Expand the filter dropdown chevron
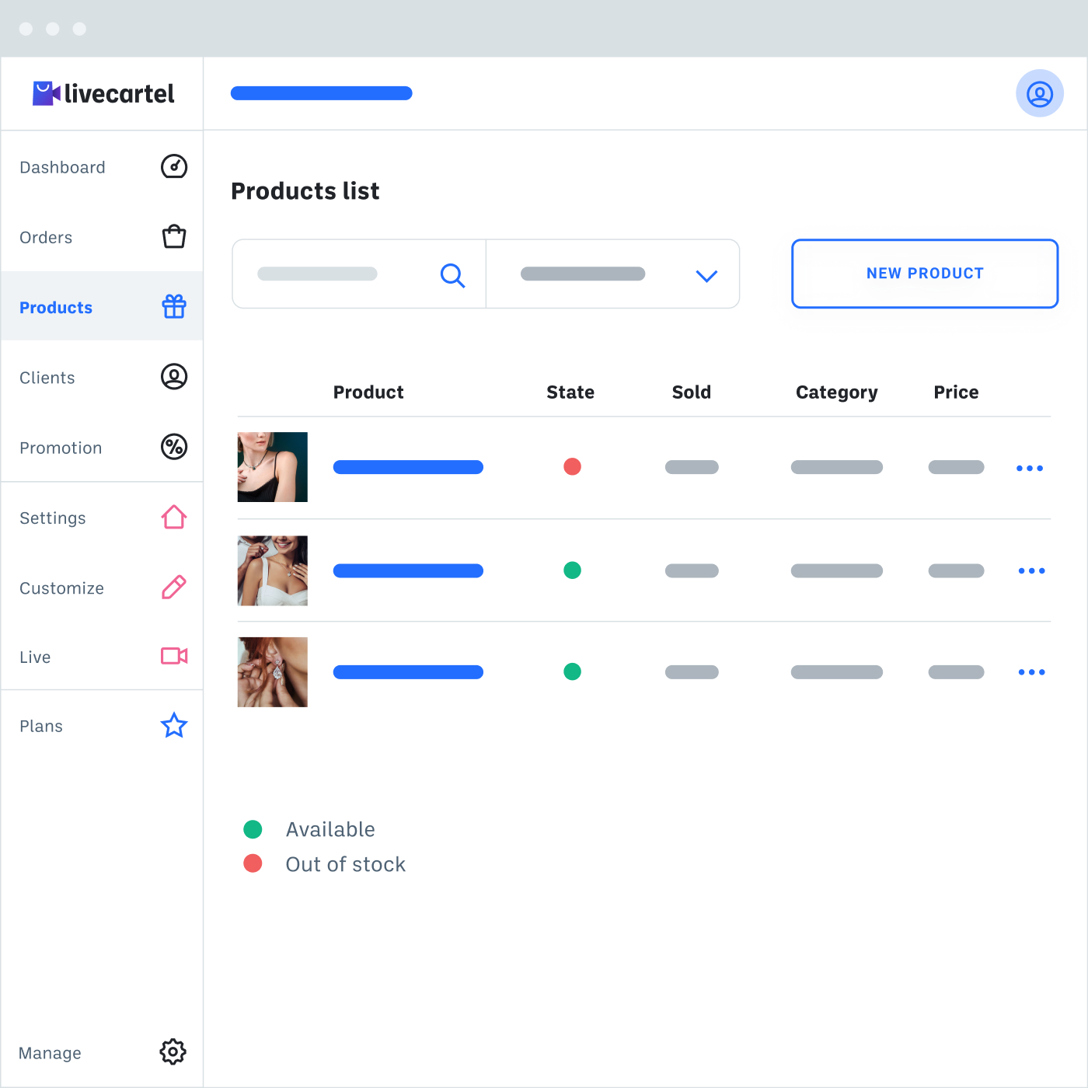 (x=706, y=276)
